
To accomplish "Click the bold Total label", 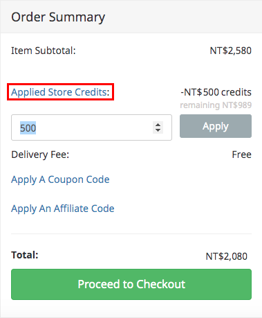I will pyautogui.click(x=25, y=255).
